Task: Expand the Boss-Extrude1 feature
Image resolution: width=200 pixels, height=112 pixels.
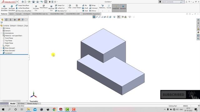Action: coord(1,48)
